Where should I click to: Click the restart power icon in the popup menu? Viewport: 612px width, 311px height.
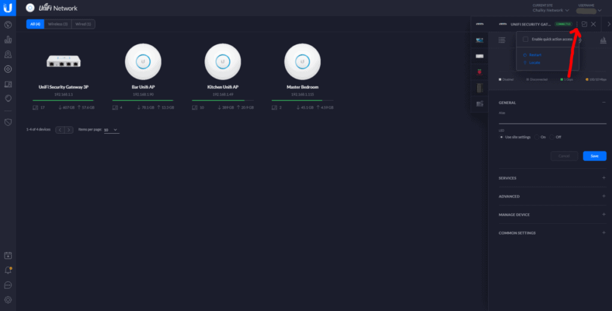(x=525, y=55)
